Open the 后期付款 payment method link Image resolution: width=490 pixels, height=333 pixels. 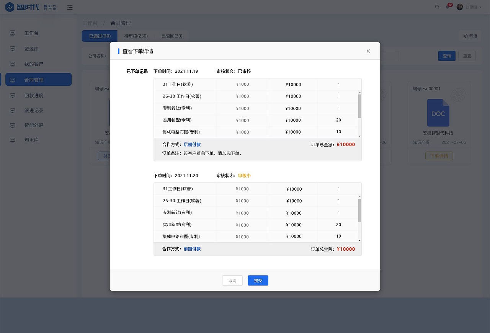click(x=192, y=144)
